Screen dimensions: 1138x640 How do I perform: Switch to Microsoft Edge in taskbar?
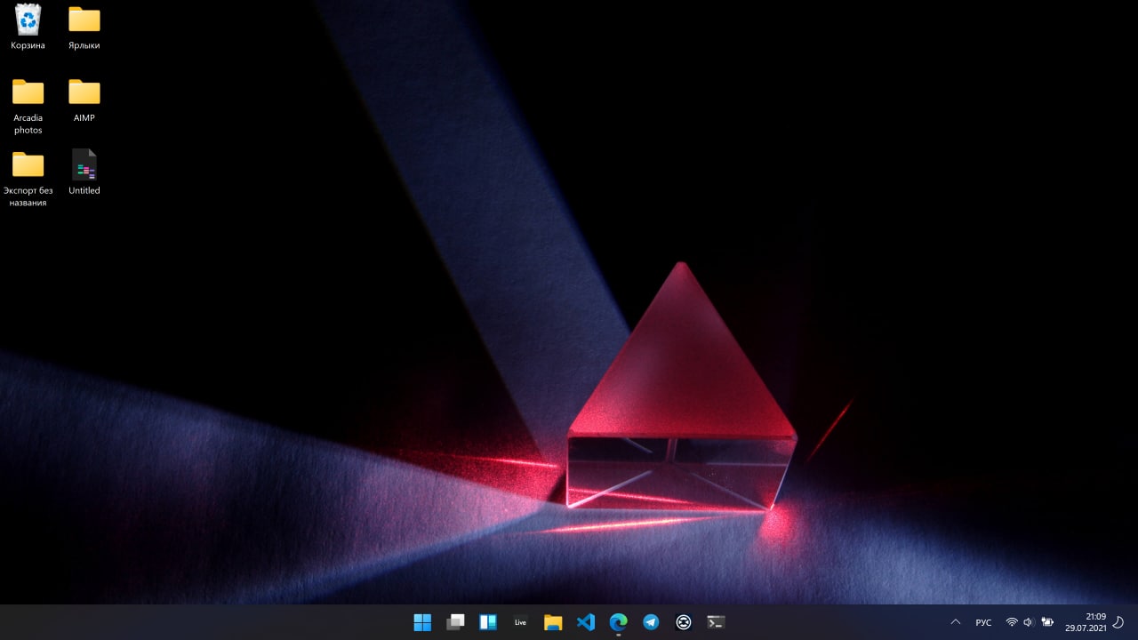pyautogui.click(x=618, y=622)
